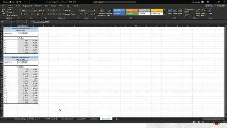Viewport: 227px width, 128px height.
Task: Center text horizontally
Action: [51, 14]
